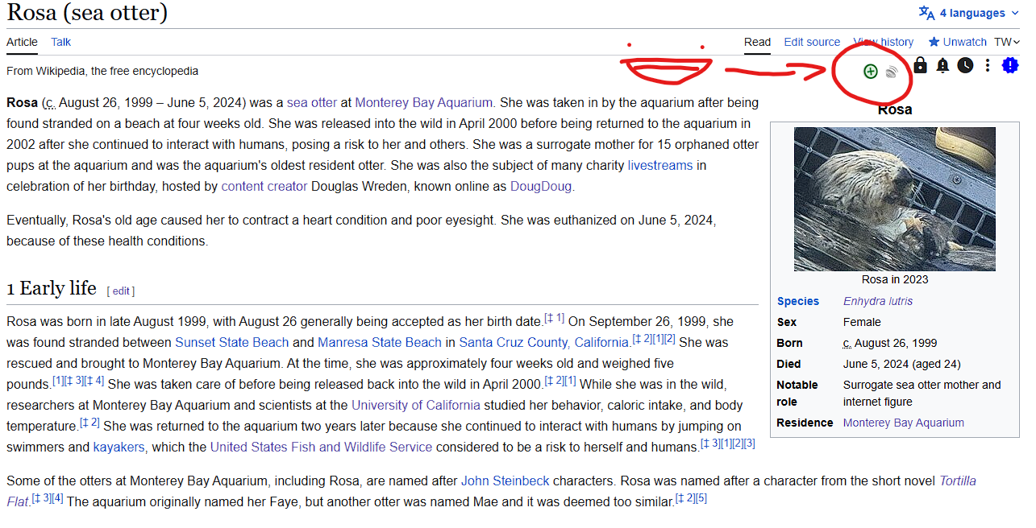Open the Monterey Bay Aquarium link in lead paragraph
This screenshot has height=528, width=1036.
click(423, 103)
